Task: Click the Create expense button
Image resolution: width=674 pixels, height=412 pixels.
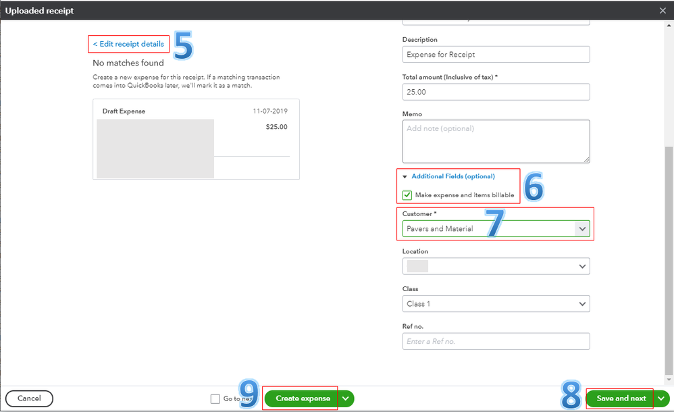Action: pos(301,398)
